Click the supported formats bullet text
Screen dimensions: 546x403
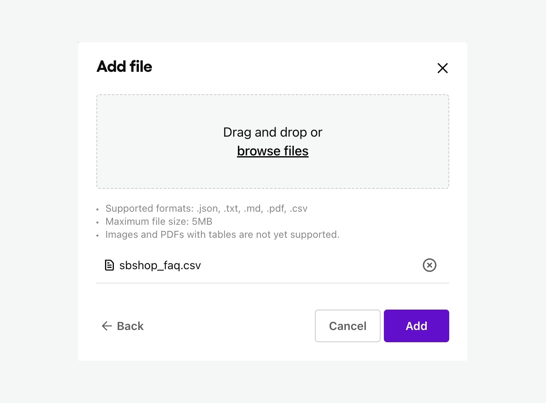(x=206, y=208)
